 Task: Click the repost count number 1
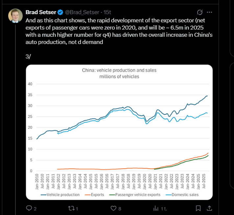pyautogui.click(x=77, y=208)
